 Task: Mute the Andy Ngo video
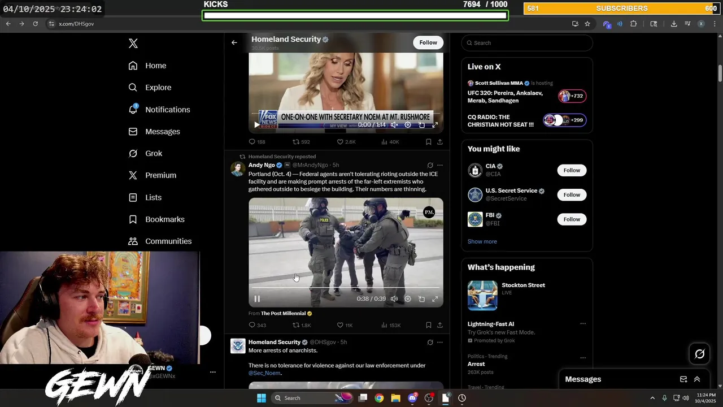[394, 299]
